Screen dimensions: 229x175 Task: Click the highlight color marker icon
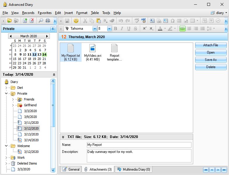170,29
